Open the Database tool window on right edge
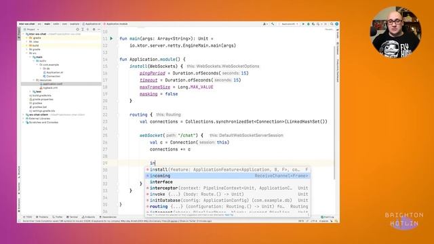The image size is (434, 244). click(338, 48)
